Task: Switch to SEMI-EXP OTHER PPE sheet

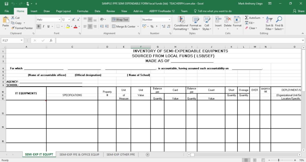Action: coord(121,155)
